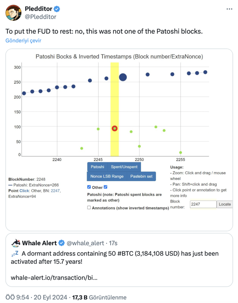
Task: Select the Spent/Unspent tab button
Action: (124, 167)
